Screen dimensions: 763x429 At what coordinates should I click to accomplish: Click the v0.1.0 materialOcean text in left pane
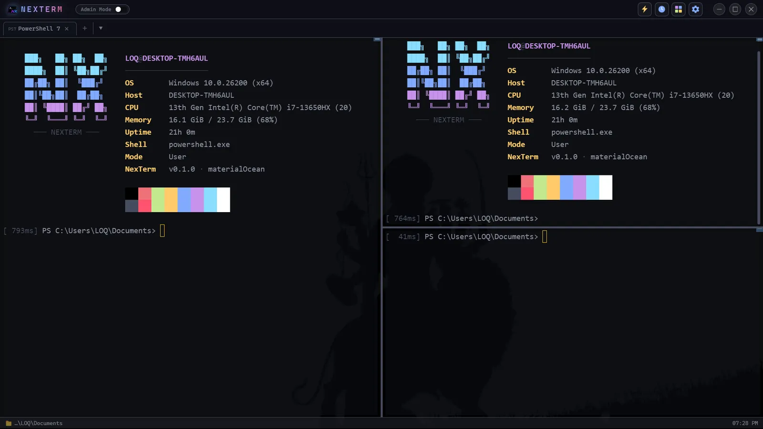(217, 169)
